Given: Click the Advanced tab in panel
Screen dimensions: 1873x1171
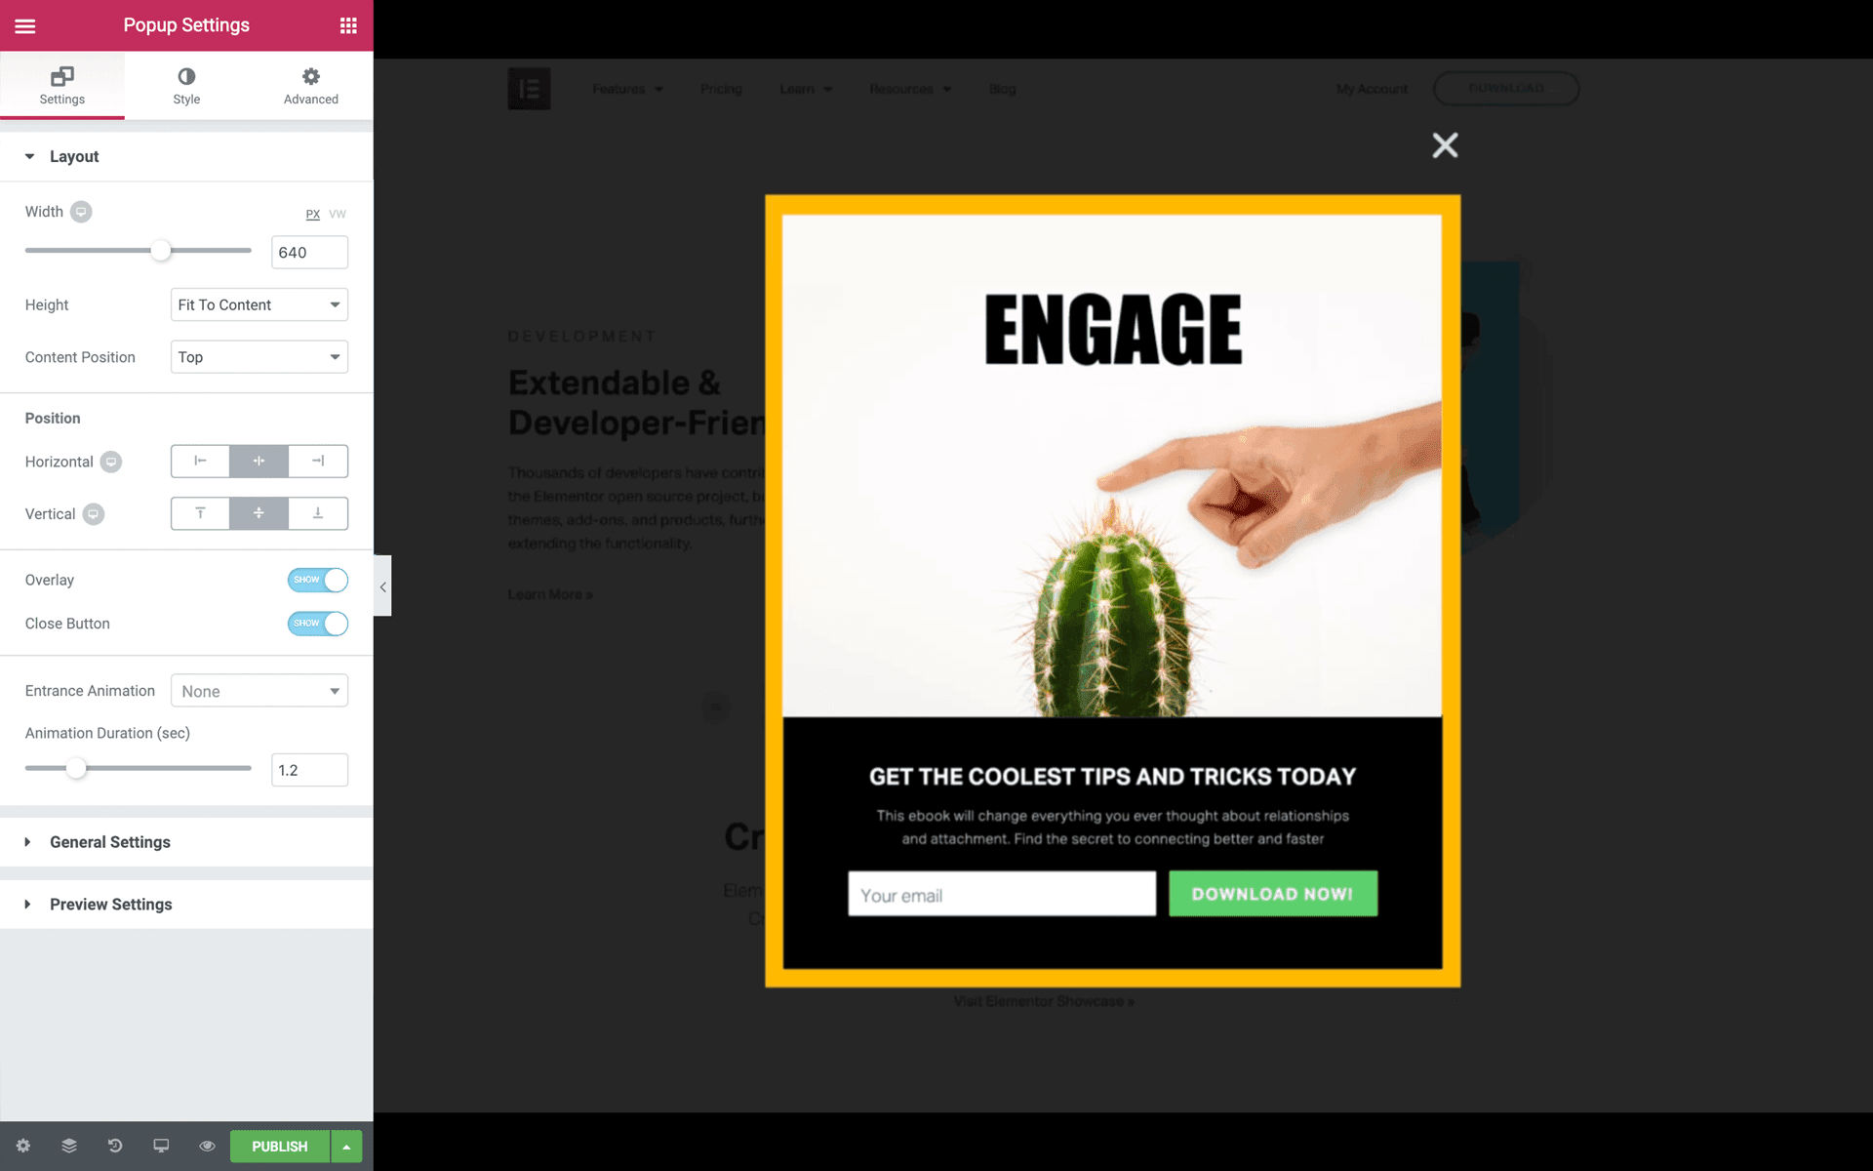Looking at the screenshot, I should (310, 85).
